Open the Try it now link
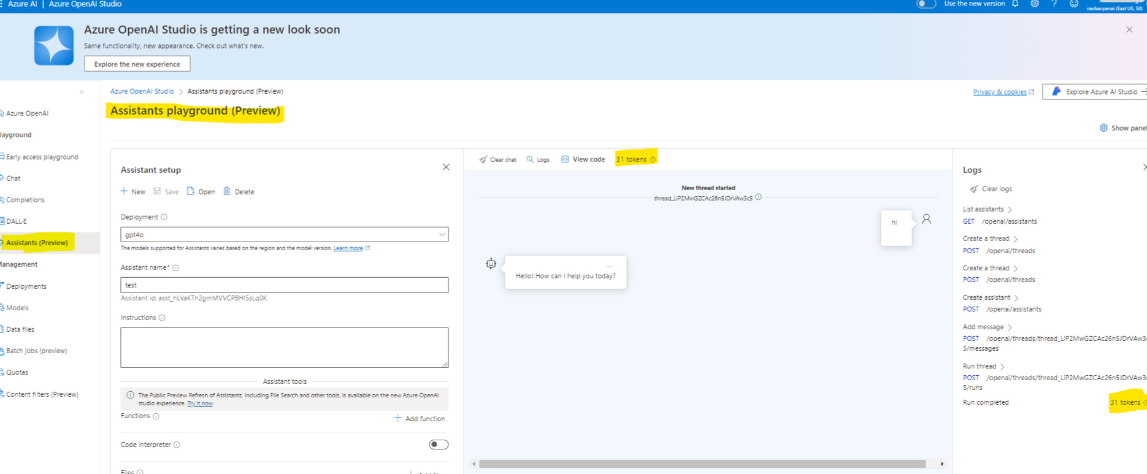 200,403
